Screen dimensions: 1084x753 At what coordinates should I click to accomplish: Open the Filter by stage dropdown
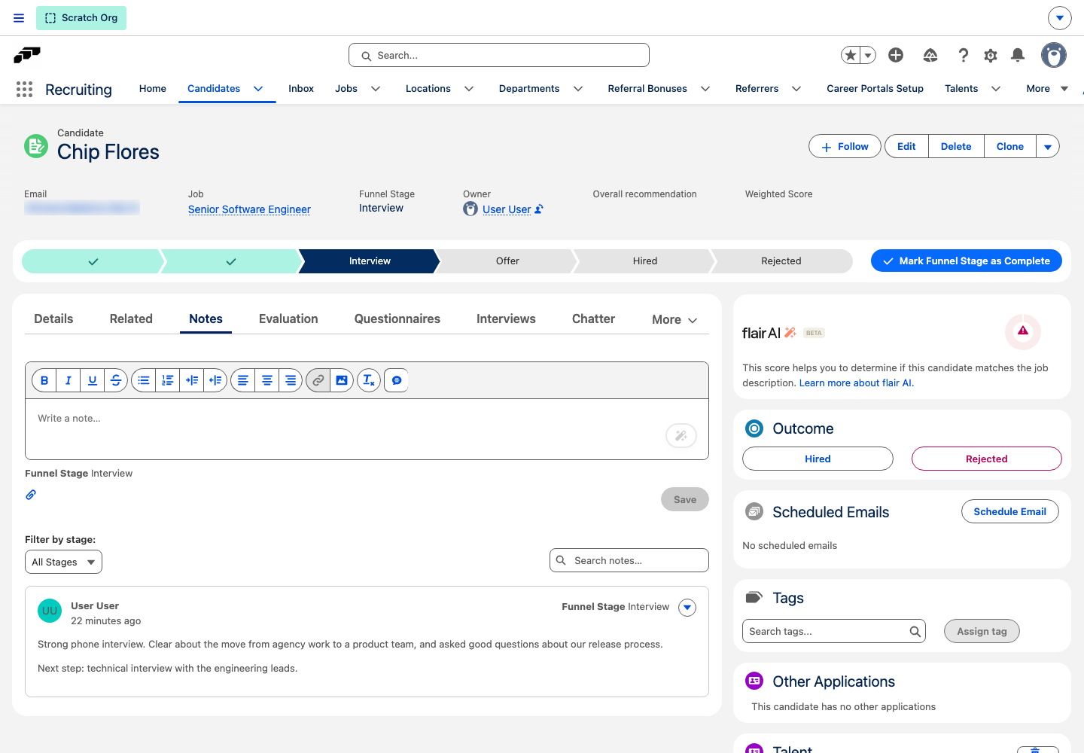63,562
